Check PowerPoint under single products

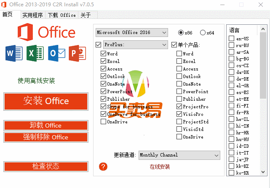(x=179, y=91)
